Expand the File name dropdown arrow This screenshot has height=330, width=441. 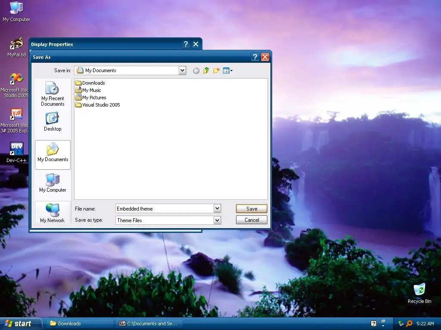pos(217,208)
